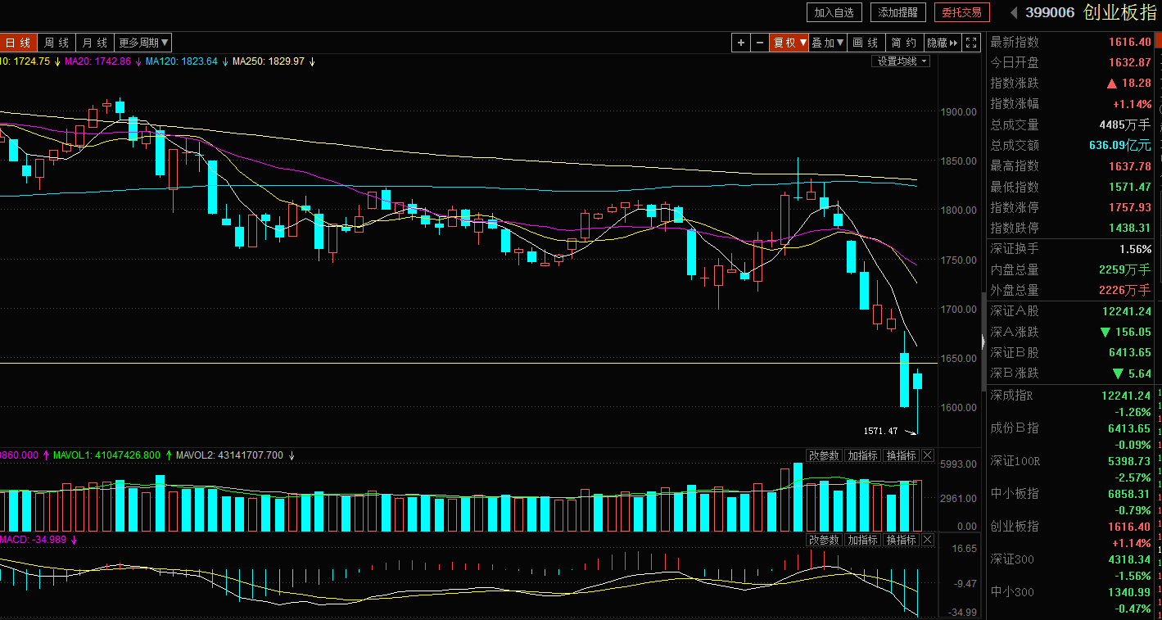Switch to 月线 monthly chart tab
Screen dimensions: 1162x620
[x=96, y=43]
